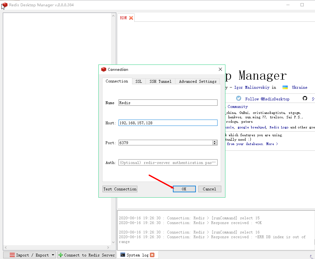Switch to the SSL tab

click(139, 81)
